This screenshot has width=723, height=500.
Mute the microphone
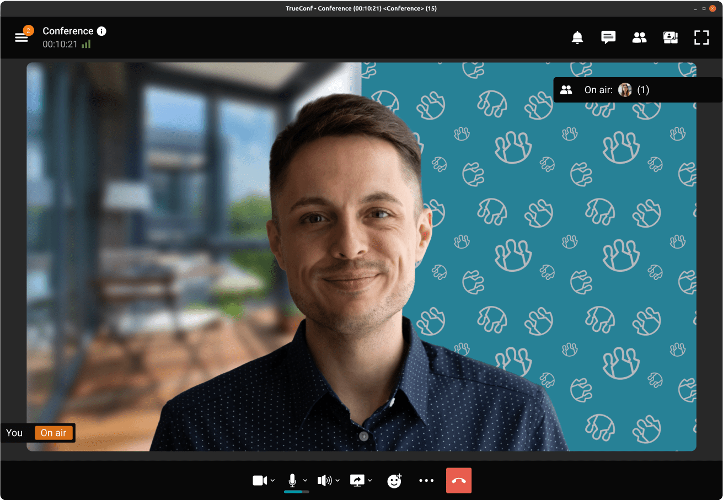click(x=293, y=480)
